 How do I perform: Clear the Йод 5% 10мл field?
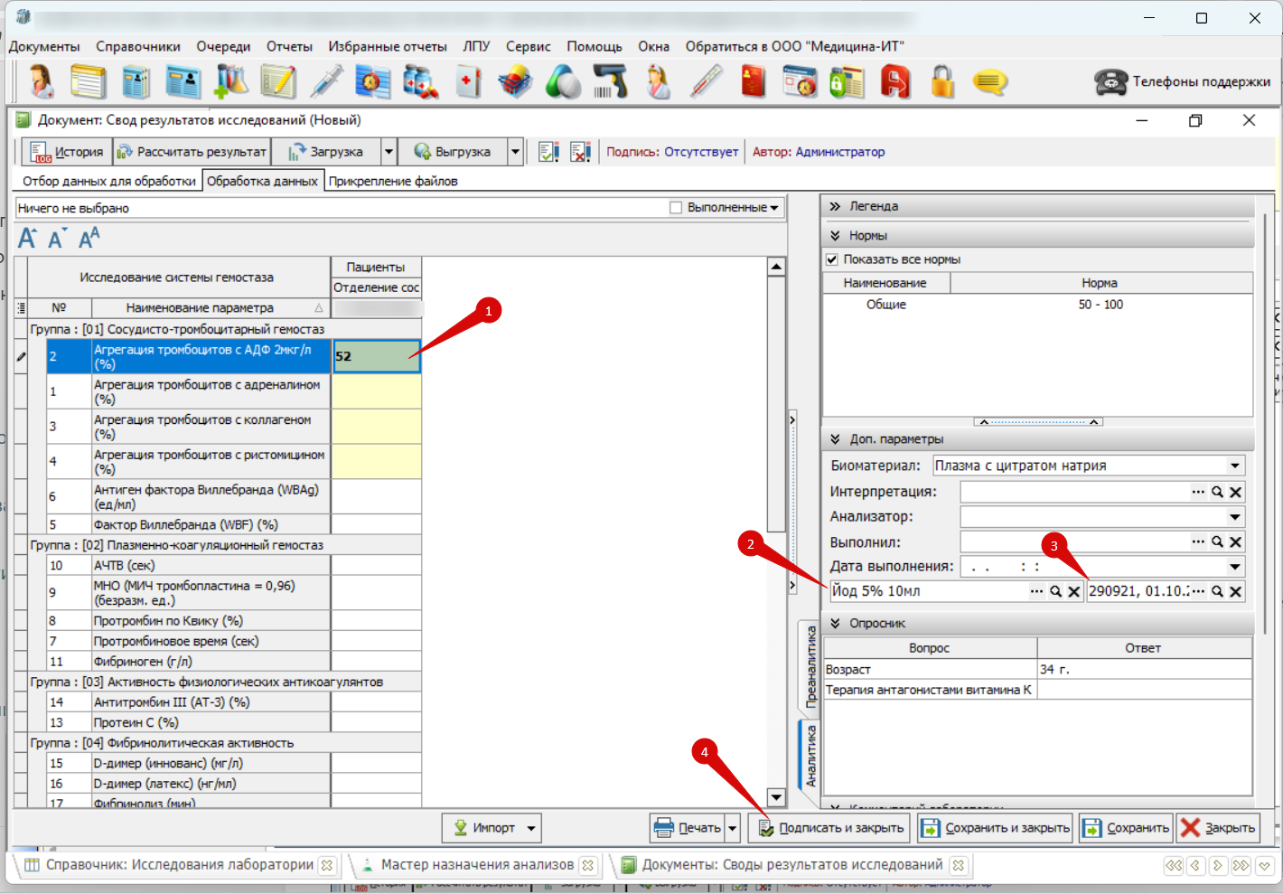[x=1073, y=591]
